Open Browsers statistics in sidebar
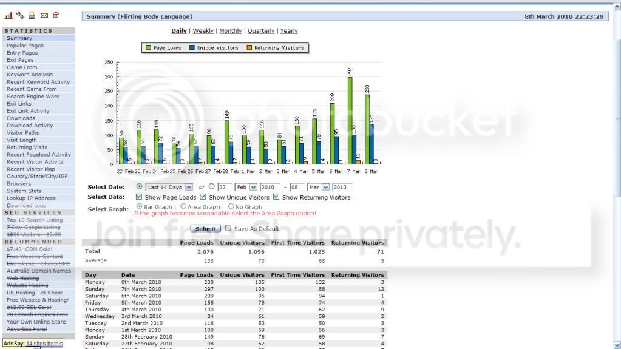This screenshot has height=349, width=621. [x=19, y=183]
